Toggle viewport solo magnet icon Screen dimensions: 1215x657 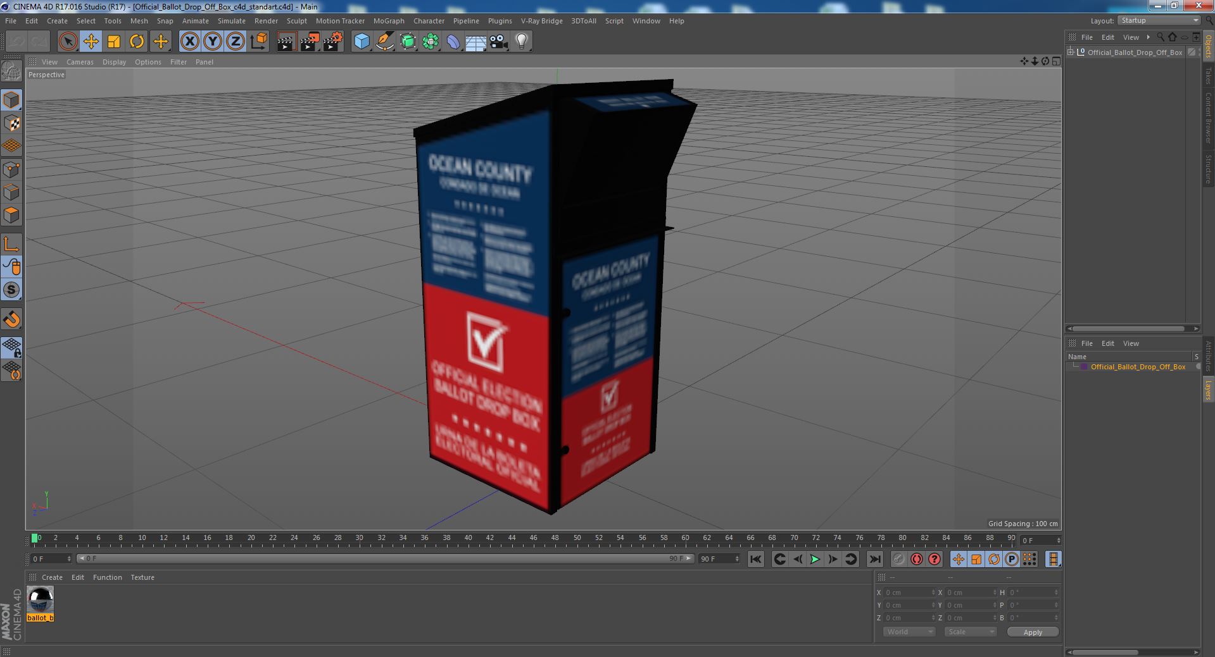point(11,319)
